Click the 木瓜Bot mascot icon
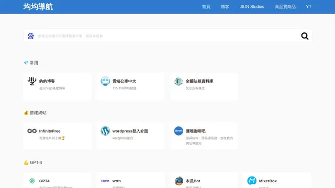Viewport: 335px width, 188px height. coord(178,181)
